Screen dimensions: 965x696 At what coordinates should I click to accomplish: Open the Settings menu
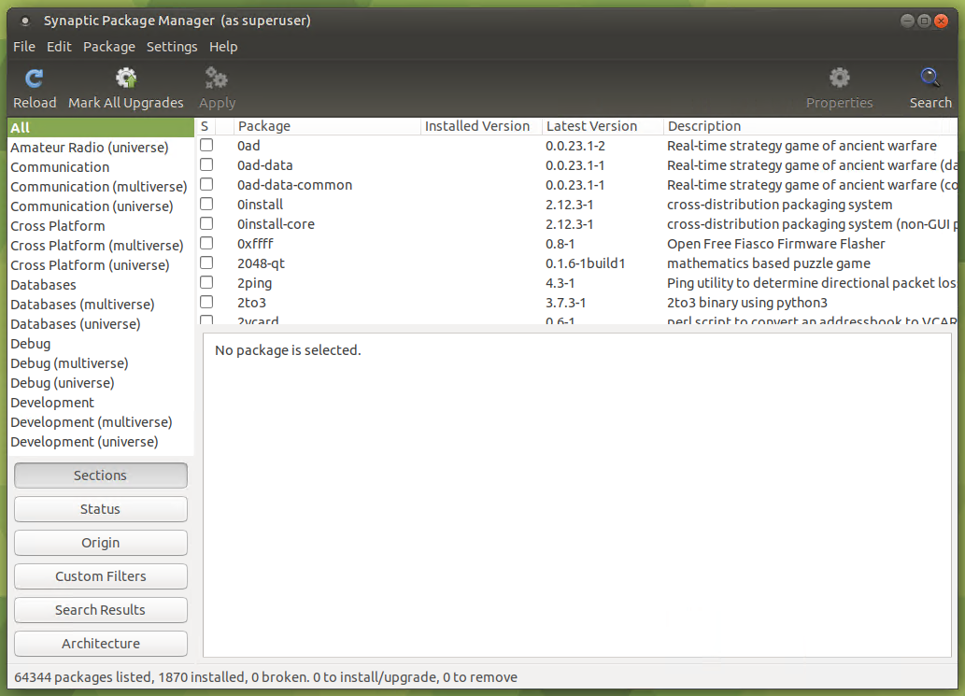[172, 47]
